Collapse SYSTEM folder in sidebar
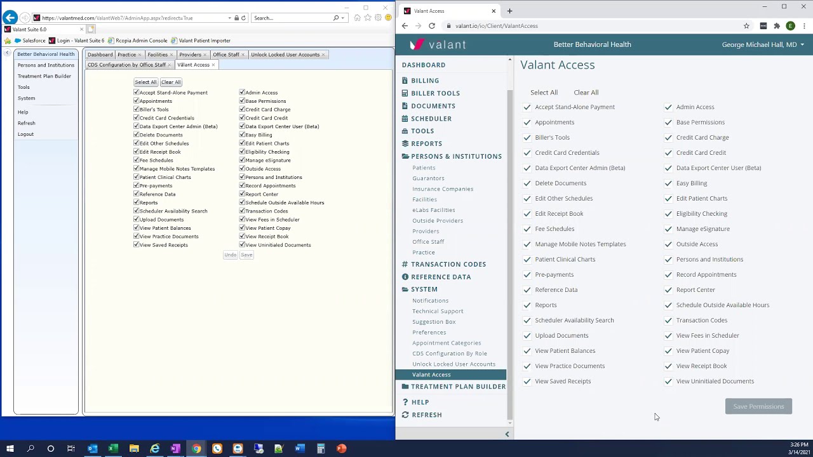 point(424,289)
